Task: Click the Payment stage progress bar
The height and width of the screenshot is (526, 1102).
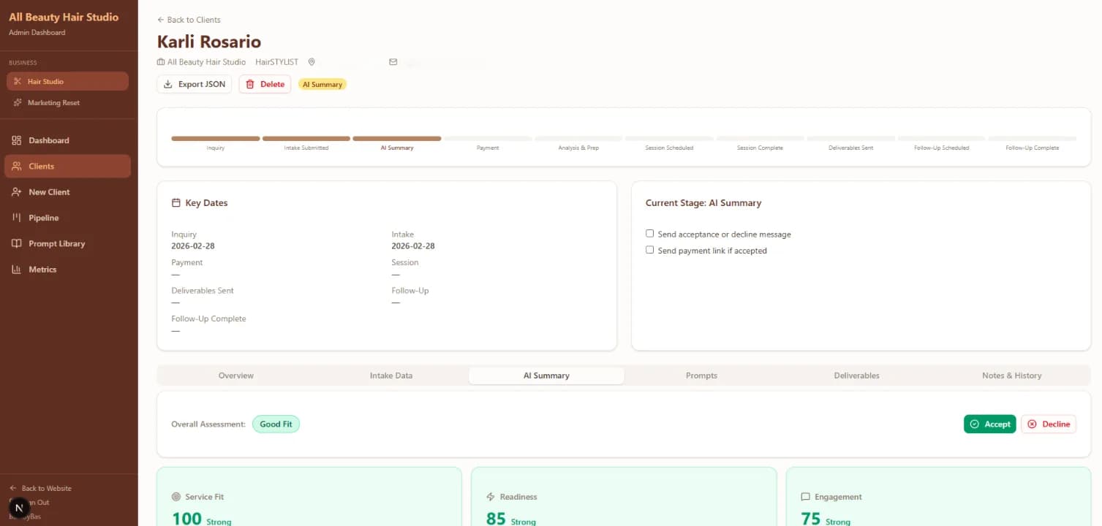Action: (488, 138)
